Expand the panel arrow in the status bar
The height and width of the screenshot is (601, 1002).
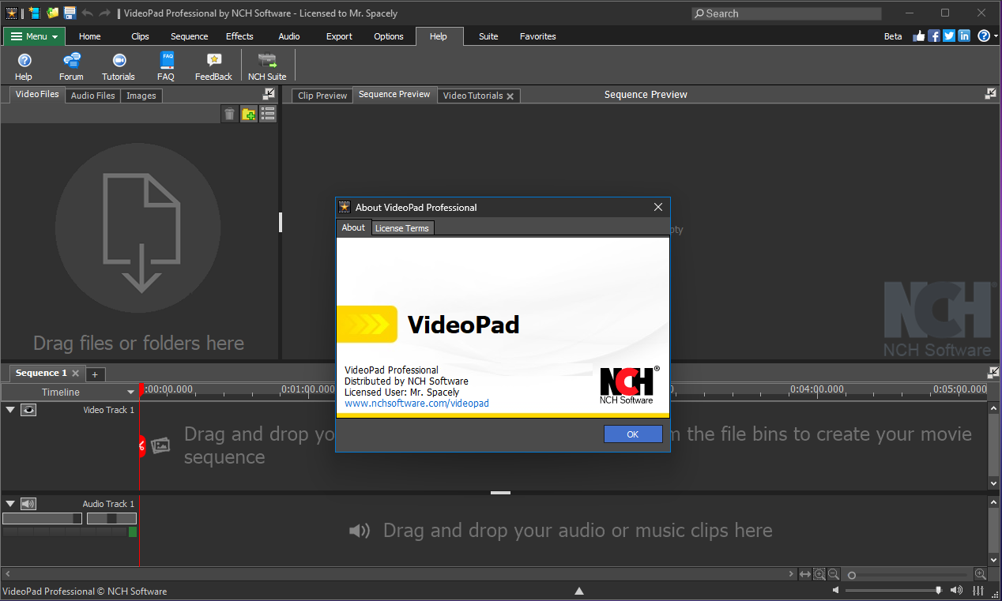[579, 591]
